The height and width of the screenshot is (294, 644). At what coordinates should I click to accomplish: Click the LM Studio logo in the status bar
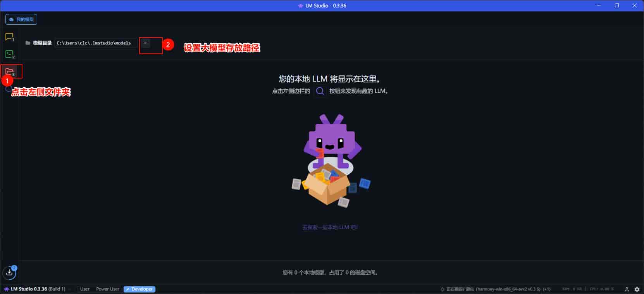pyautogui.click(x=6, y=289)
